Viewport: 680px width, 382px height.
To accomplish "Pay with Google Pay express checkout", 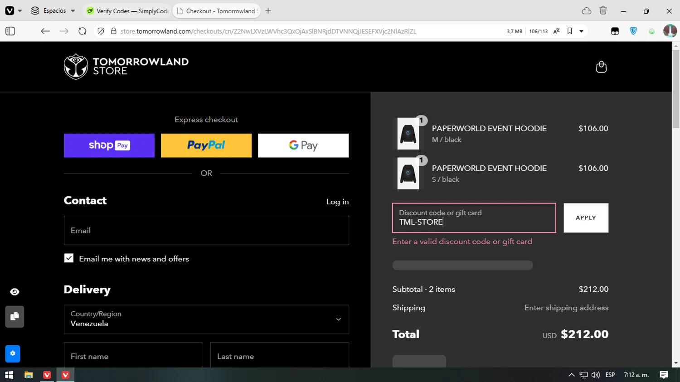I will pos(303,145).
